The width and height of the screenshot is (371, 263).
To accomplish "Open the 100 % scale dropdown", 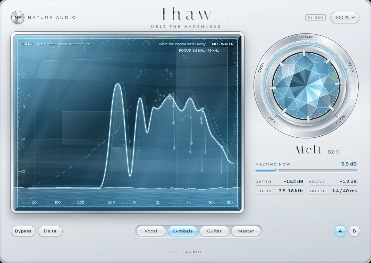I will coord(345,18).
